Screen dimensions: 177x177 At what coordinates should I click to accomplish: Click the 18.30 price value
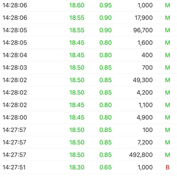77,167
